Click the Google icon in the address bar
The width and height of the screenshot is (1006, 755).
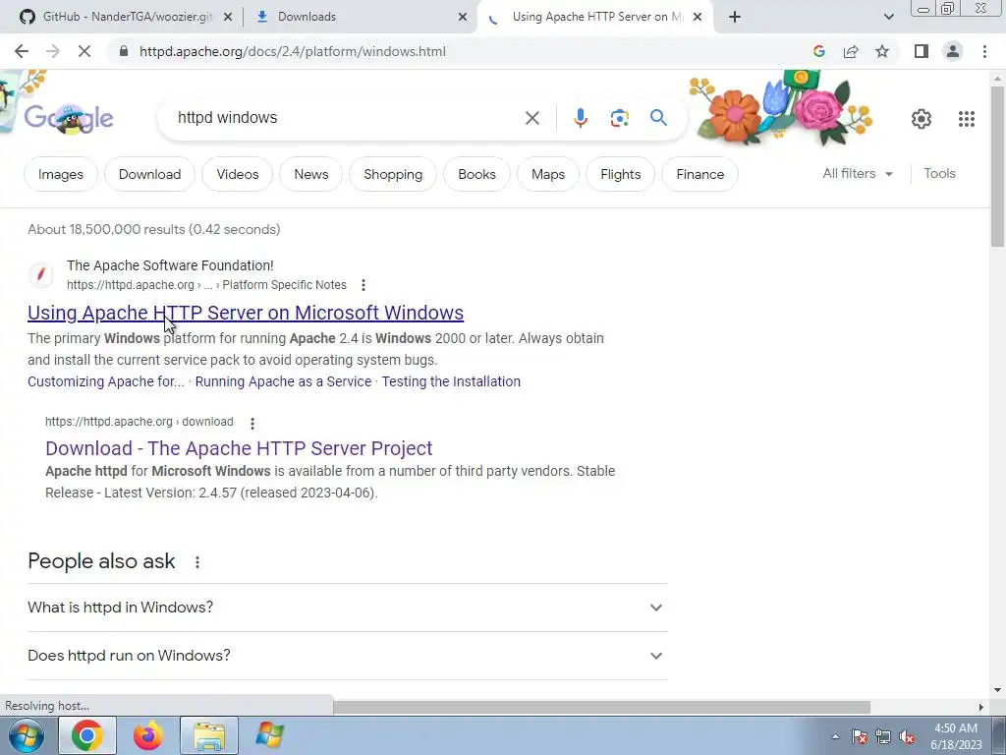[819, 51]
